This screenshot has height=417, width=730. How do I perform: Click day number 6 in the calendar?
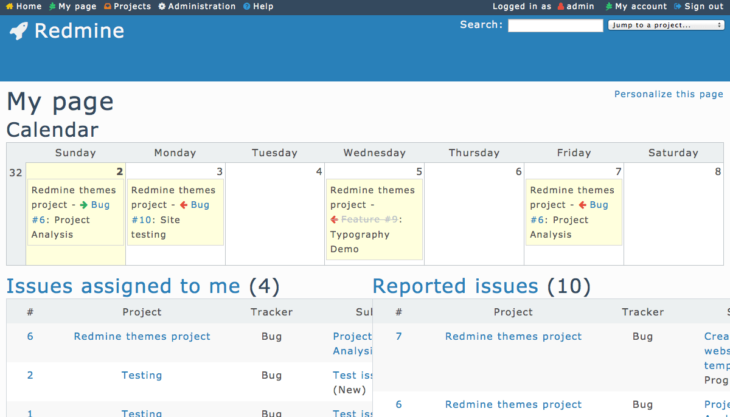pyautogui.click(x=519, y=172)
